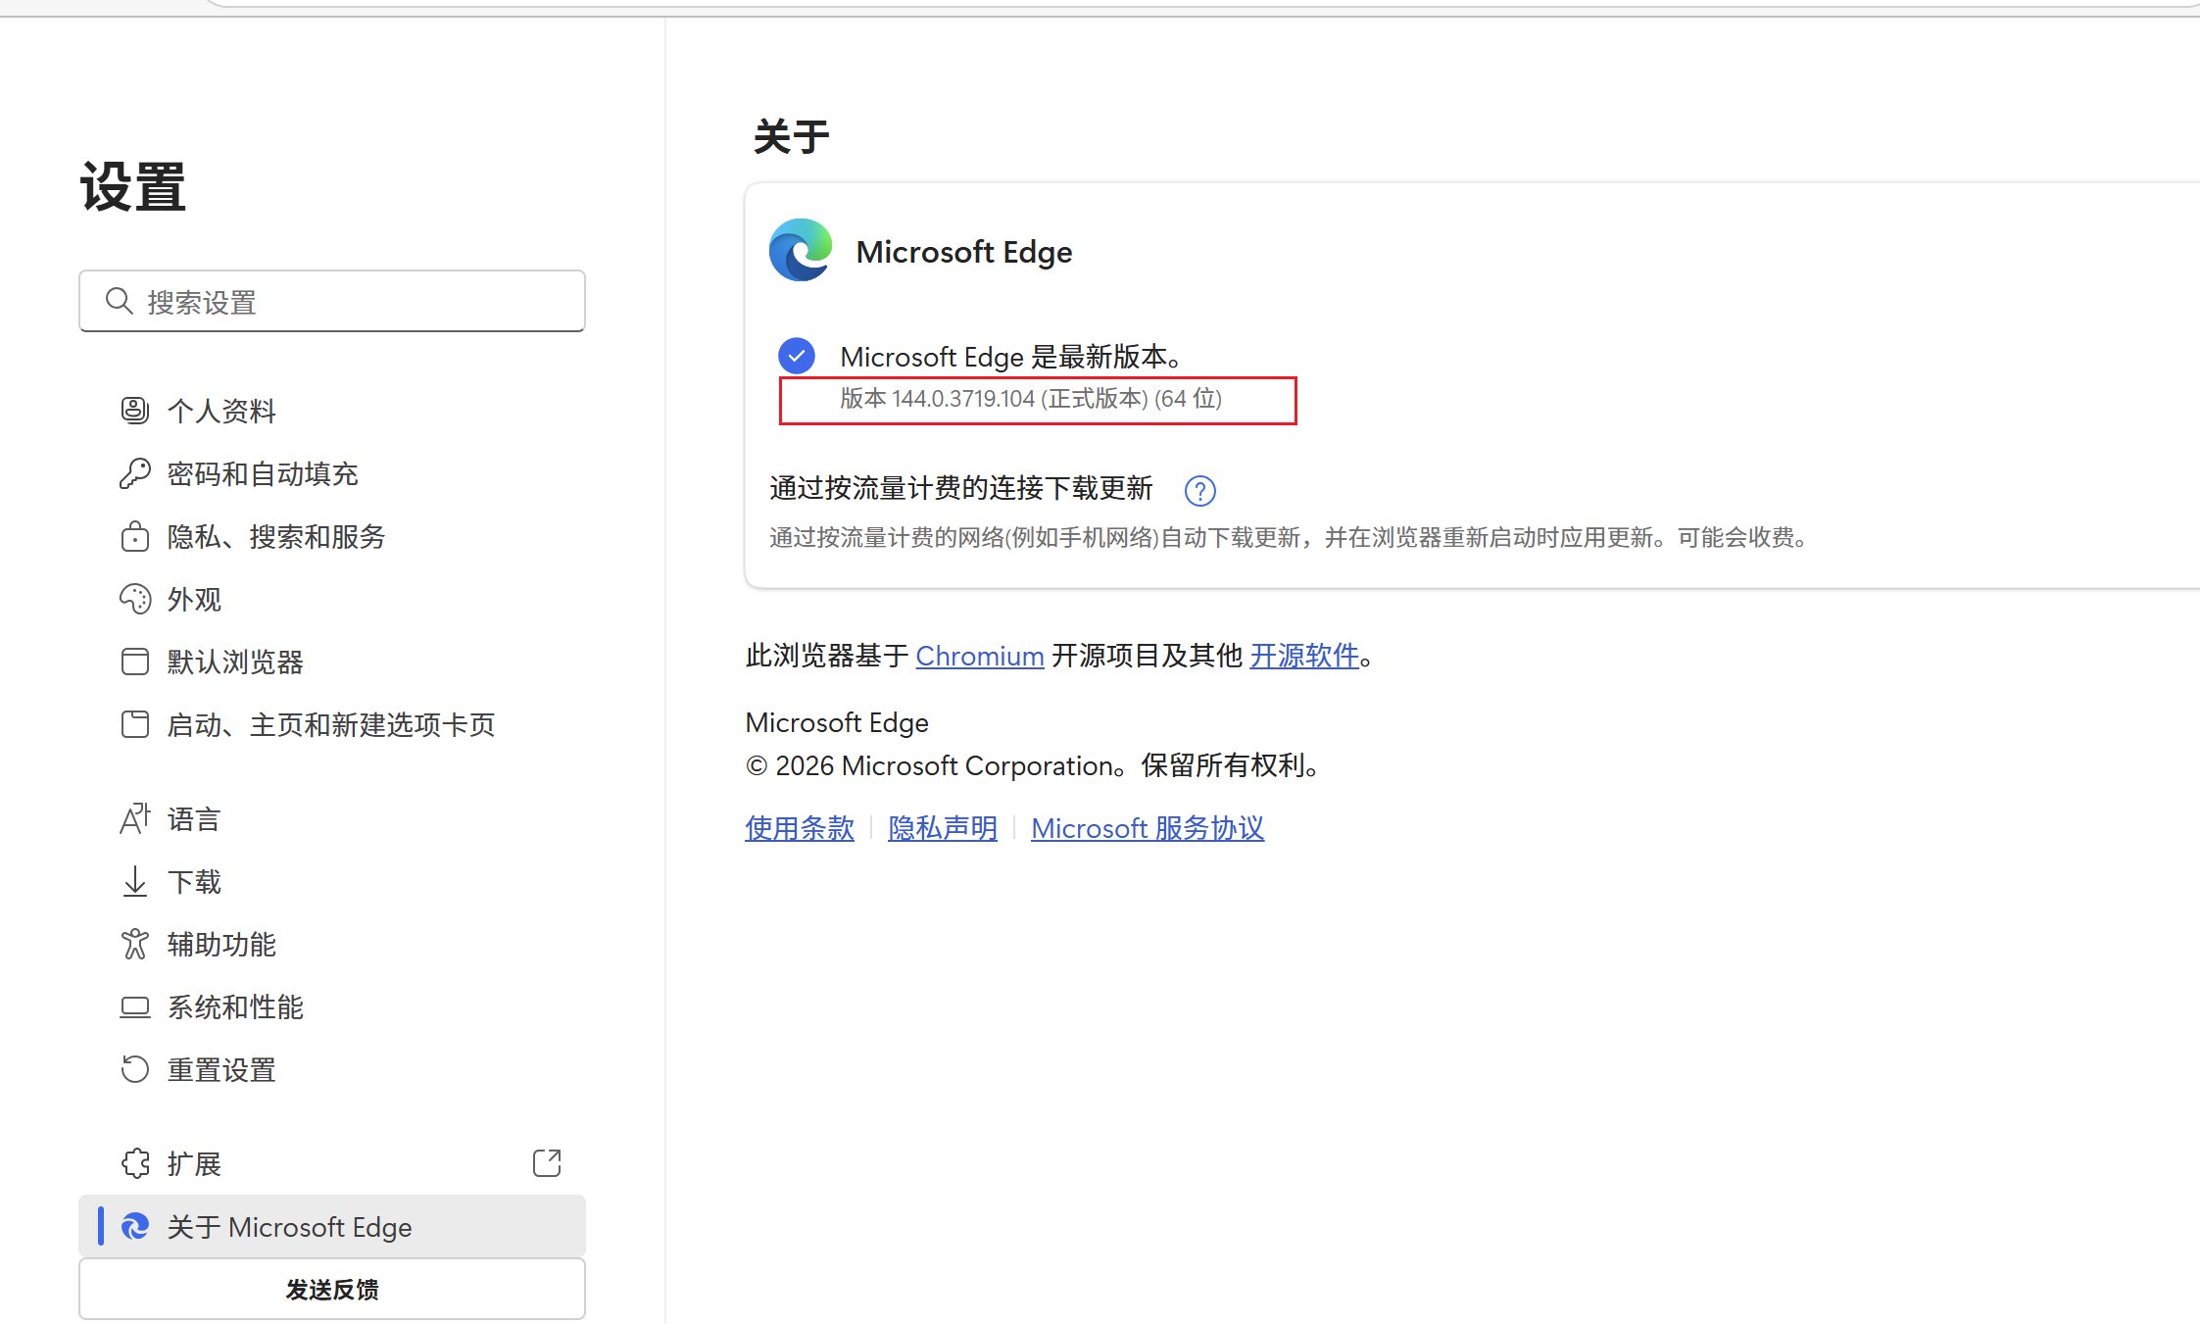2200x1324 pixels.
Task: Click the key icon for 密码和自动填充
Action: (x=135, y=473)
